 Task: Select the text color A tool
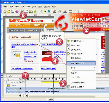[x=65, y=11]
